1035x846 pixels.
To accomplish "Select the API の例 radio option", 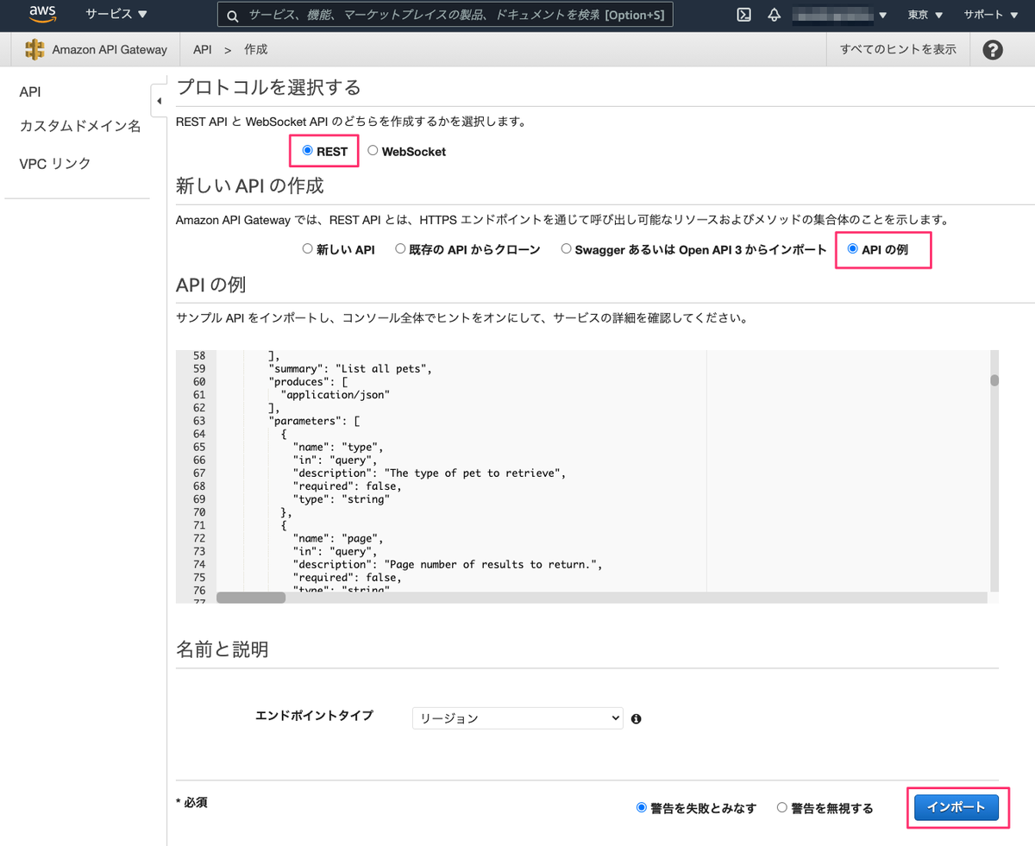I will click(853, 248).
